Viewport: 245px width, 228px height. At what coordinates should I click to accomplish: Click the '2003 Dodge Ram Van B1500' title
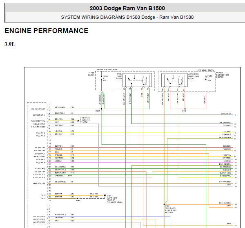pyautogui.click(x=127, y=8)
